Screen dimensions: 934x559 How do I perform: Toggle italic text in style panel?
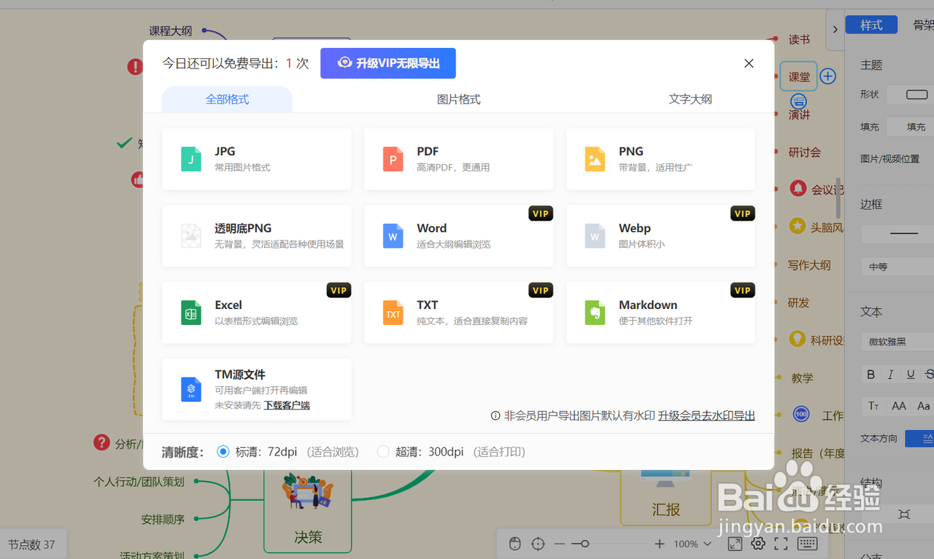[x=890, y=375]
